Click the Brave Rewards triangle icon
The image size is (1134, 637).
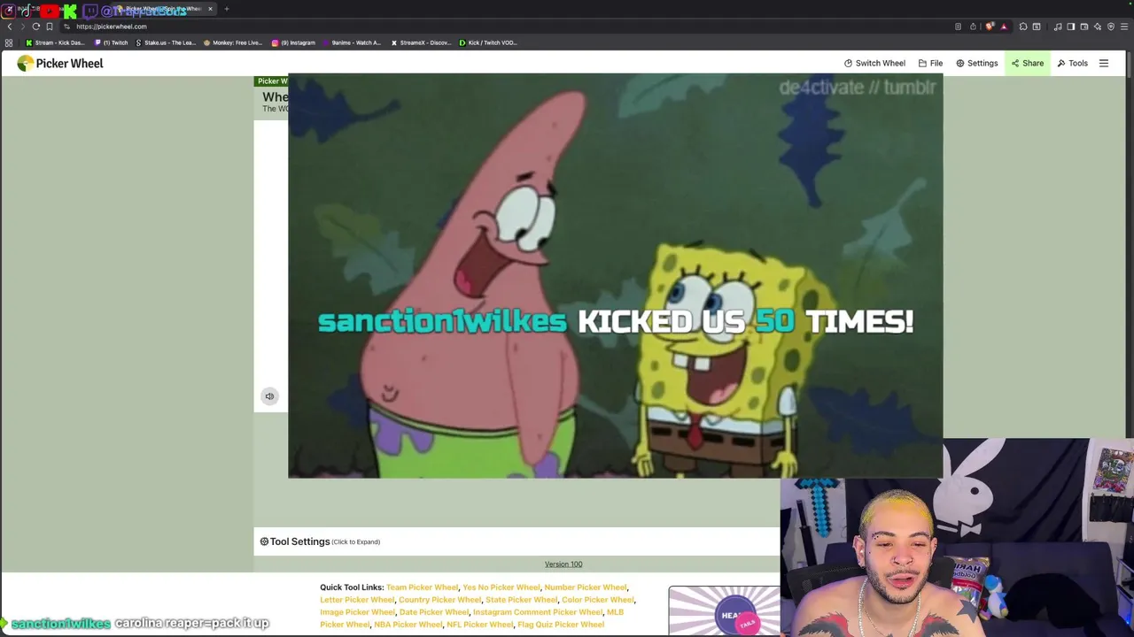pos(1004,27)
